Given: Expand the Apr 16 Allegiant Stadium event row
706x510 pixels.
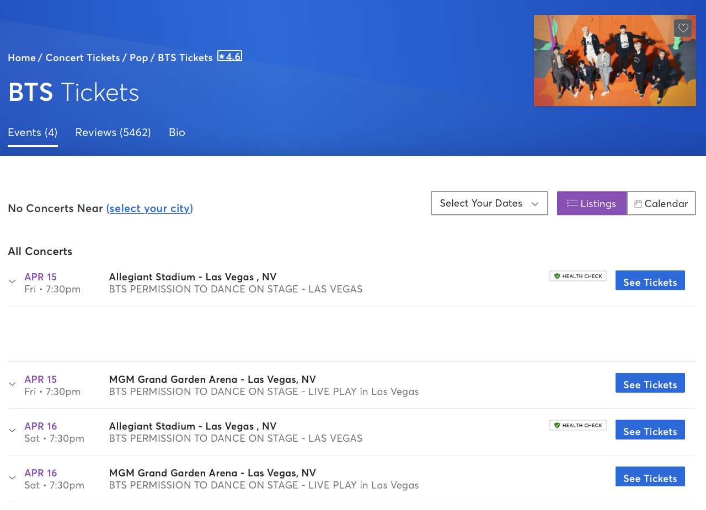Looking at the screenshot, I should coord(12,431).
